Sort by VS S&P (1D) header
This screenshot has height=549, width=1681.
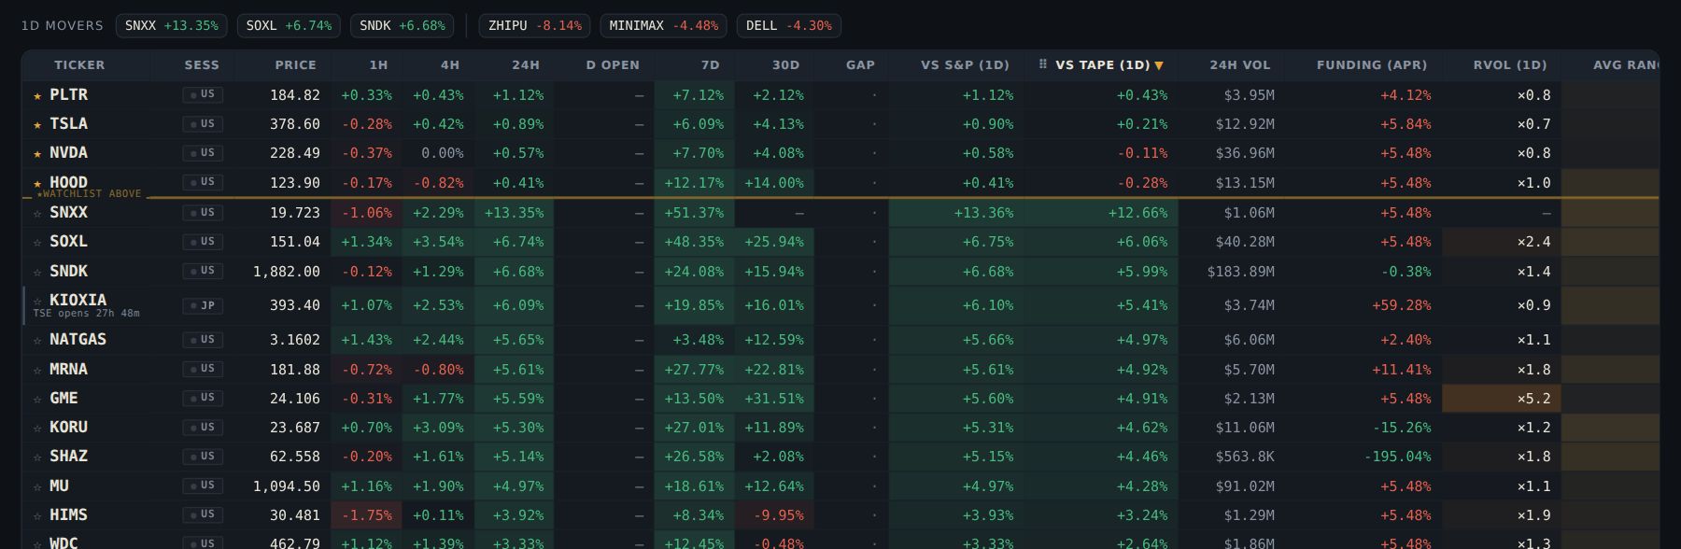coord(966,65)
